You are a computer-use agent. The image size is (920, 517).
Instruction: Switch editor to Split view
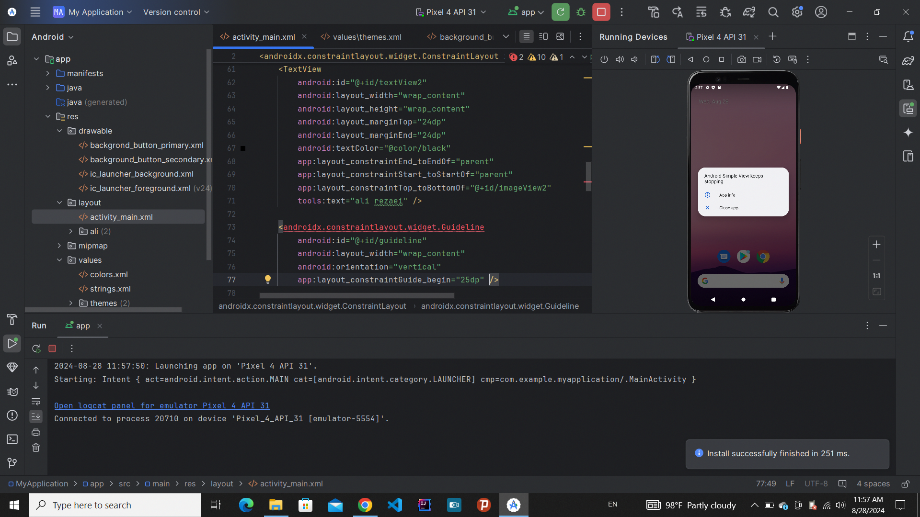(x=543, y=36)
